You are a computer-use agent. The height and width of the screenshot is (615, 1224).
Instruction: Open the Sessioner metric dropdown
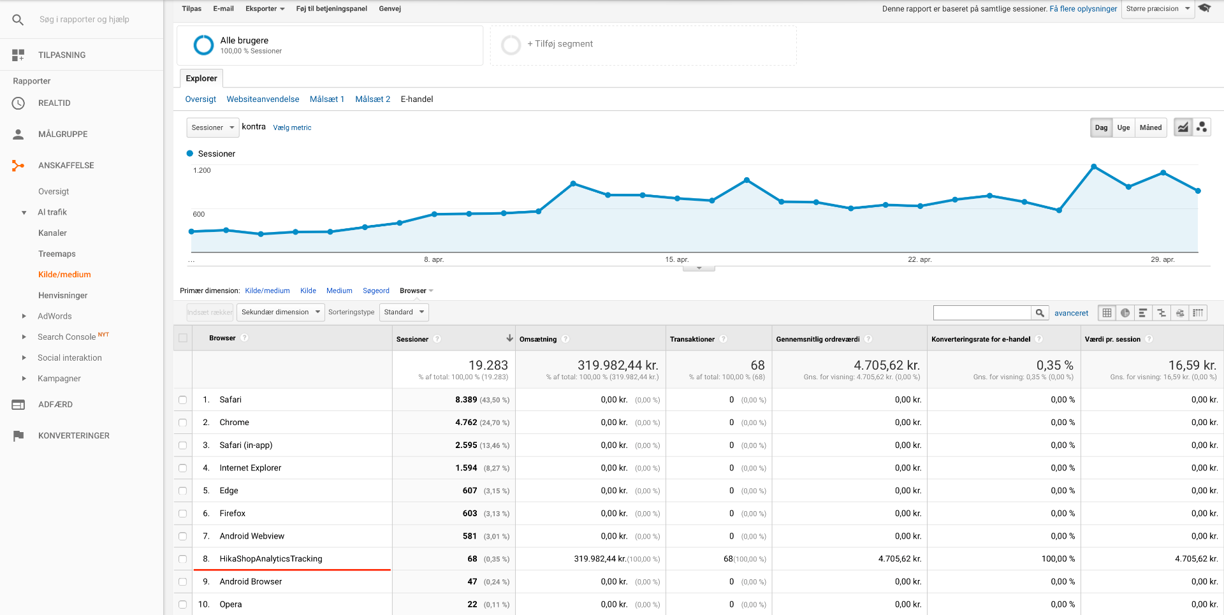pyautogui.click(x=212, y=127)
